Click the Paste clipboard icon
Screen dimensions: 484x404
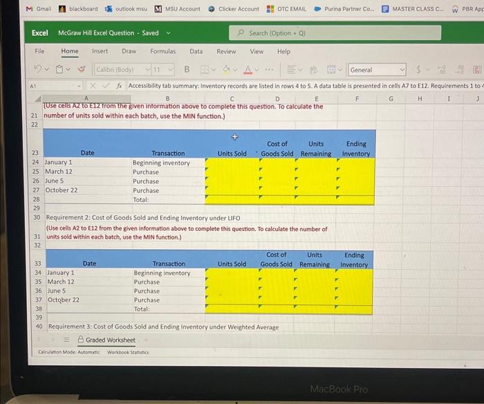pyautogui.click(x=59, y=69)
